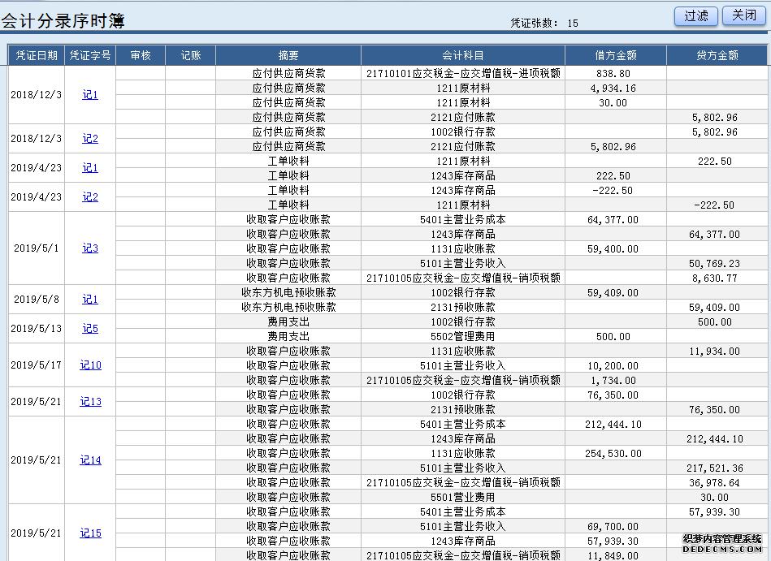Click the 关闭 close button
771x561 pixels.
[744, 15]
